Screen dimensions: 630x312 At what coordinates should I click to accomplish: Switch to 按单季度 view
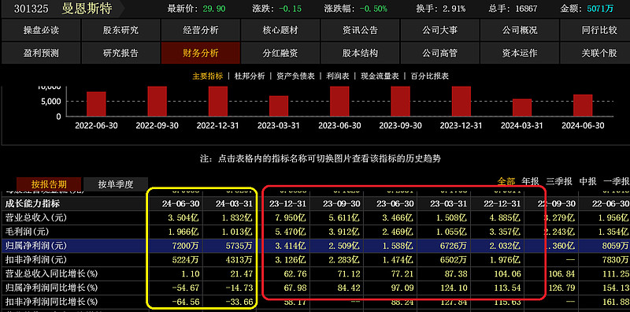(x=116, y=184)
